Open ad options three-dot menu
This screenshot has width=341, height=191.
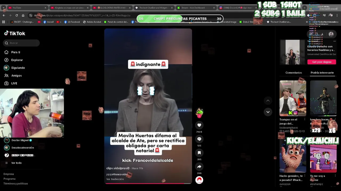pyautogui.click(x=335, y=41)
